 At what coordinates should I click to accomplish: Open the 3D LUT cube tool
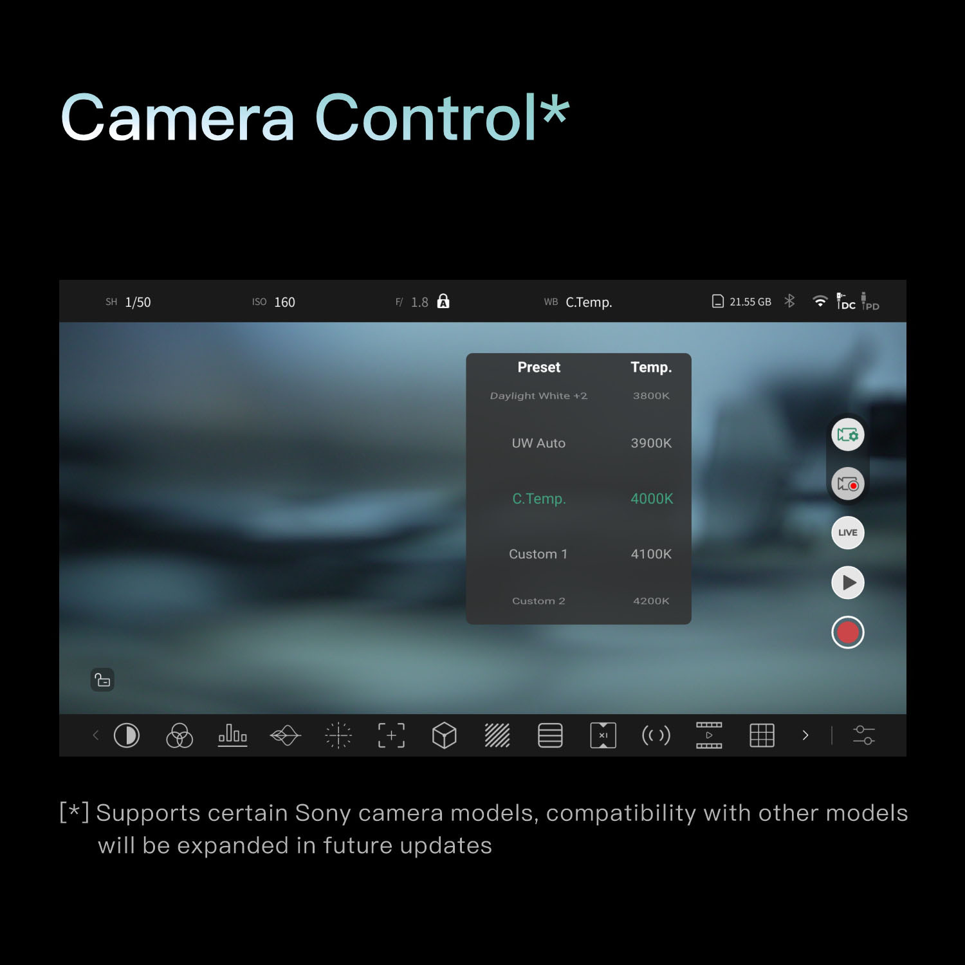point(444,735)
